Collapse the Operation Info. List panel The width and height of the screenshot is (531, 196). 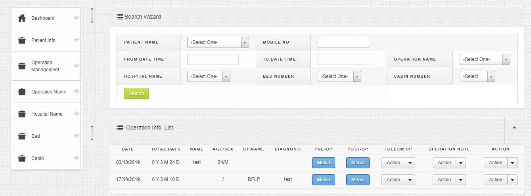(514, 127)
